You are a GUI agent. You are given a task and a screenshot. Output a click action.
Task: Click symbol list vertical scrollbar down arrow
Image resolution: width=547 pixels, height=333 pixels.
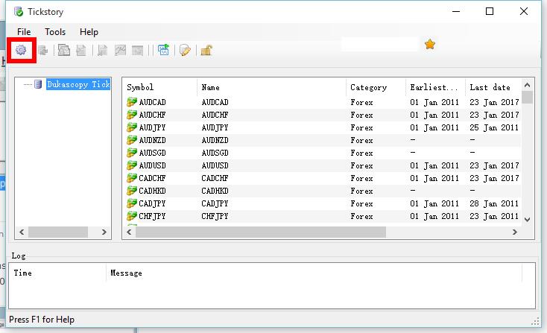click(x=527, y=219)
